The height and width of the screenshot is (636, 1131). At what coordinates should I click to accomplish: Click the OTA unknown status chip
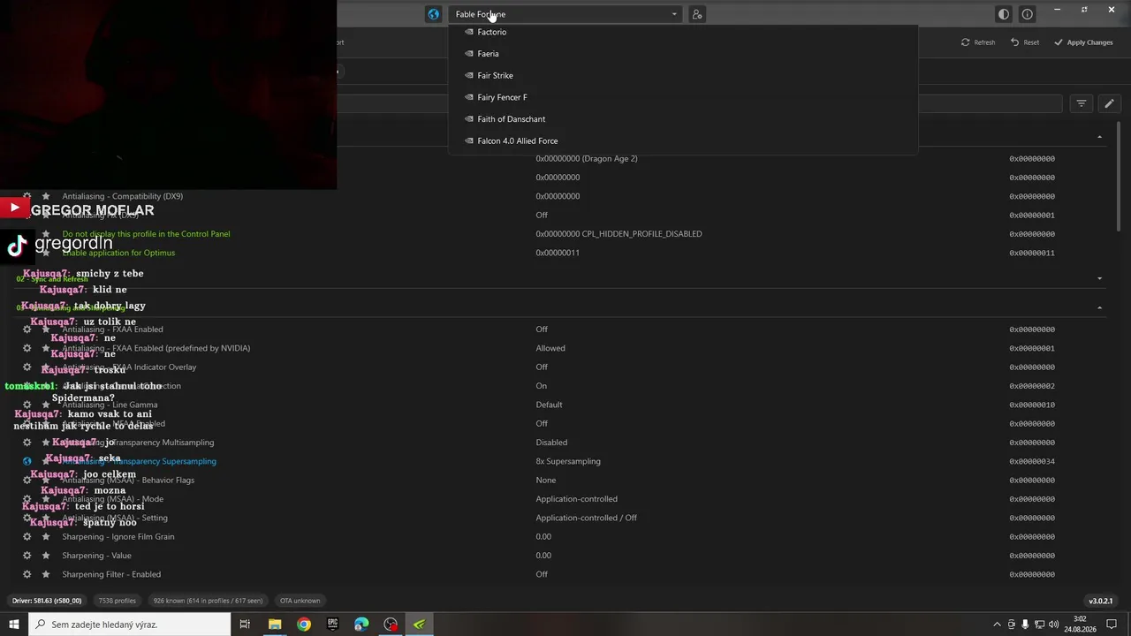[x=300, y=601]
